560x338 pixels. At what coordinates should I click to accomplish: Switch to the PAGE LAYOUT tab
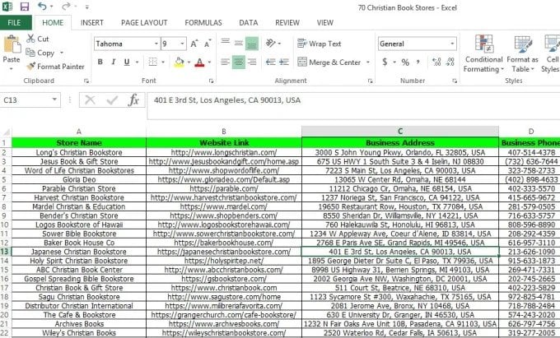(144, 22)
